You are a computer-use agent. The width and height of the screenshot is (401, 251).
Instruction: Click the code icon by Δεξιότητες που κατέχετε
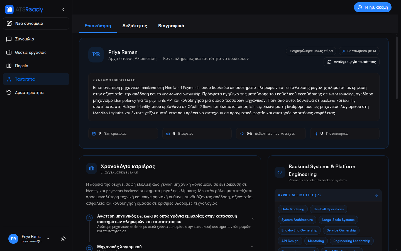tap(242, 134)
